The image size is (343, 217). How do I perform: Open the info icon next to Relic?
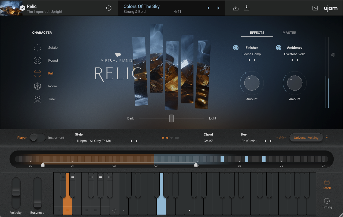pos(109,8)
